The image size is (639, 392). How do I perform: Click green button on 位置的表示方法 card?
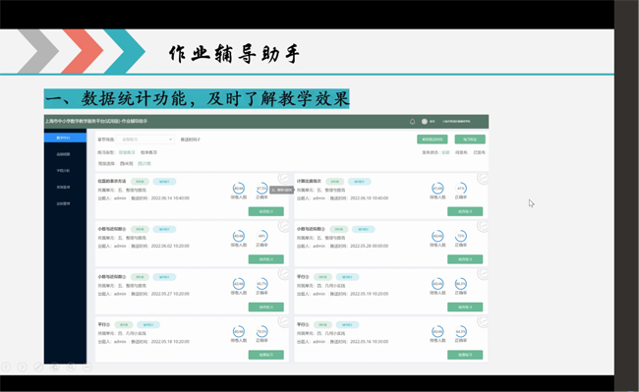point(266,211)
